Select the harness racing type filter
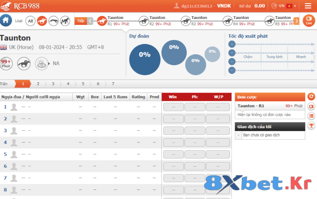This screenshot has height=199, width=317. click(65, 21)
